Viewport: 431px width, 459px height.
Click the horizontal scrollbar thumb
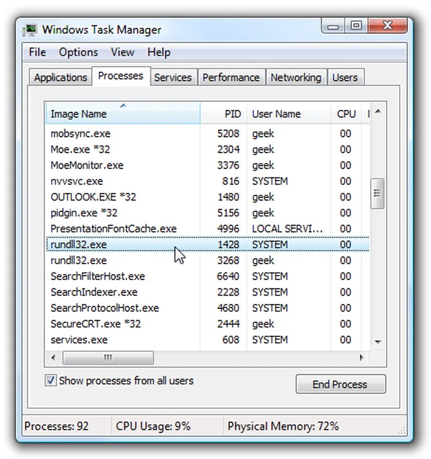(108, 358)
